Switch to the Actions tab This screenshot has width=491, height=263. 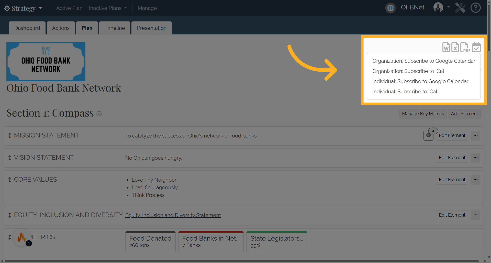click(x=61, y=28)
